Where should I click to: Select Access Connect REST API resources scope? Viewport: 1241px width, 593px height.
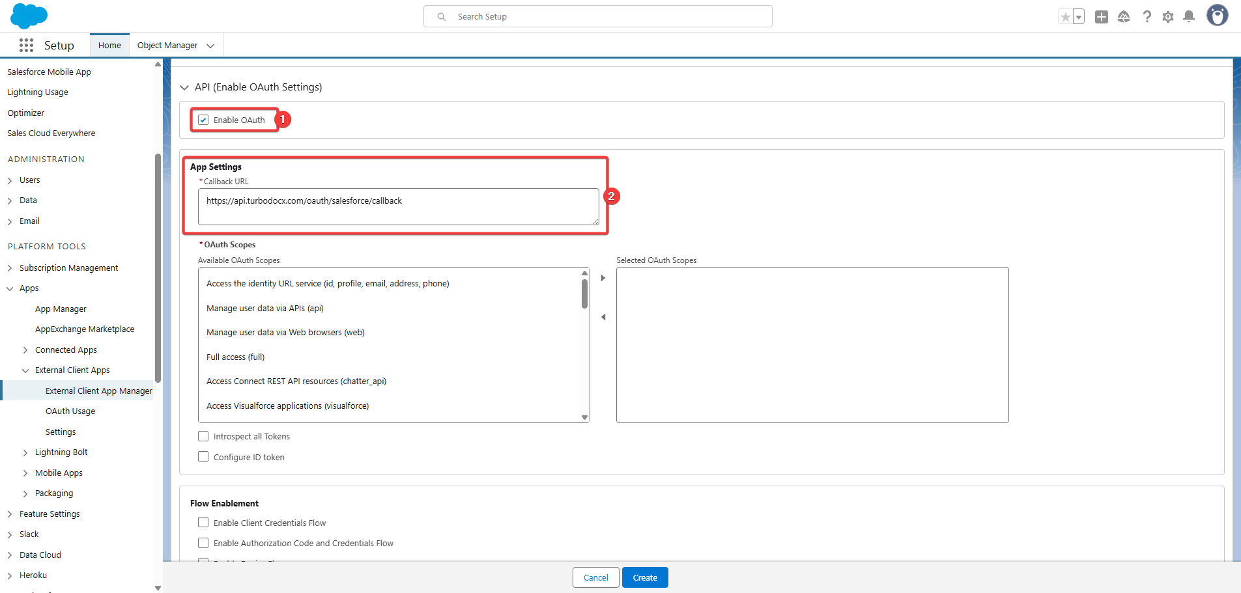point(296,381)
